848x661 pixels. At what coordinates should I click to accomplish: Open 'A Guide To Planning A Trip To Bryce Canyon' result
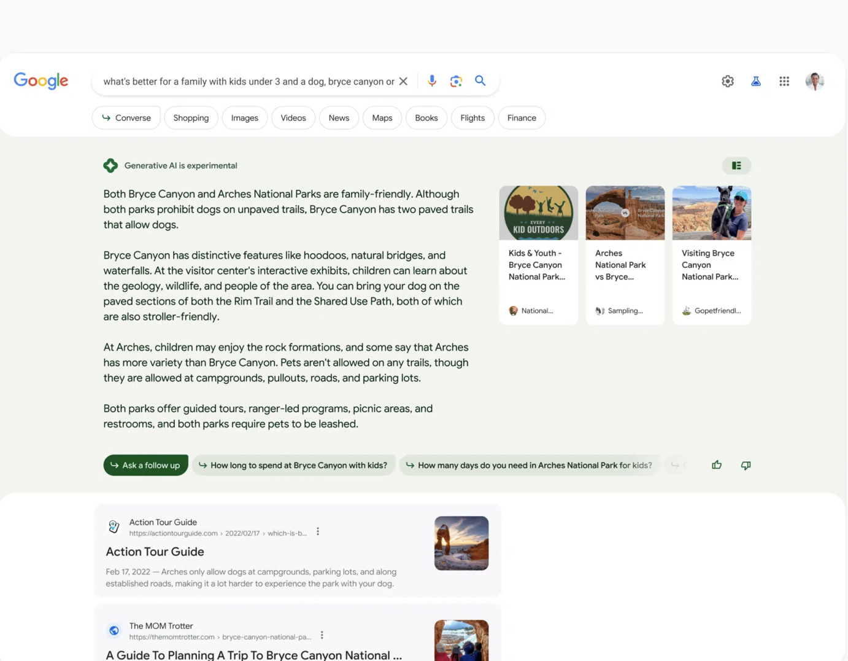(254, 655)
